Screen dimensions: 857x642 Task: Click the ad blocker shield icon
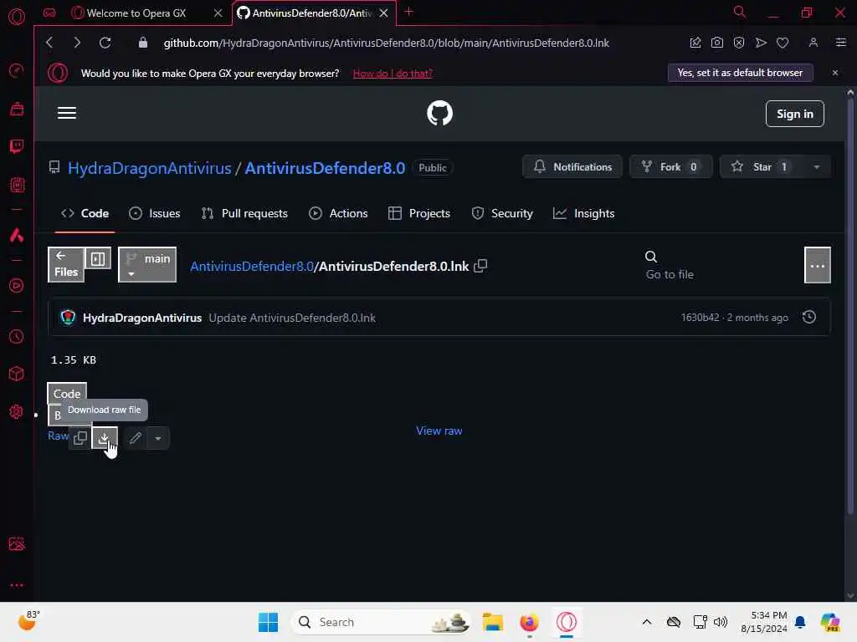coord(739,43)
